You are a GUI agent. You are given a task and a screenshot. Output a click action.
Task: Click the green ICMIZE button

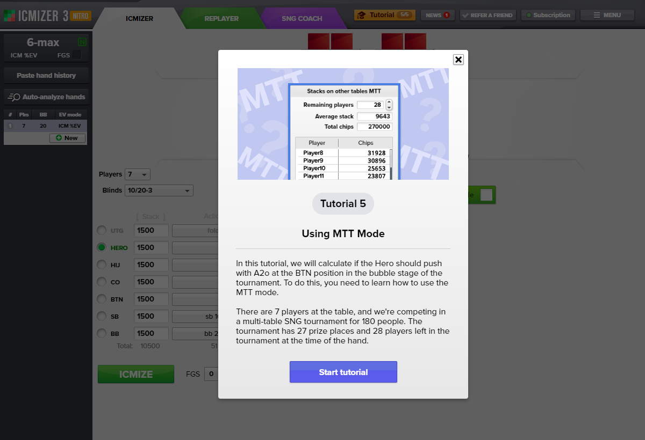click(x=136, y=374)
